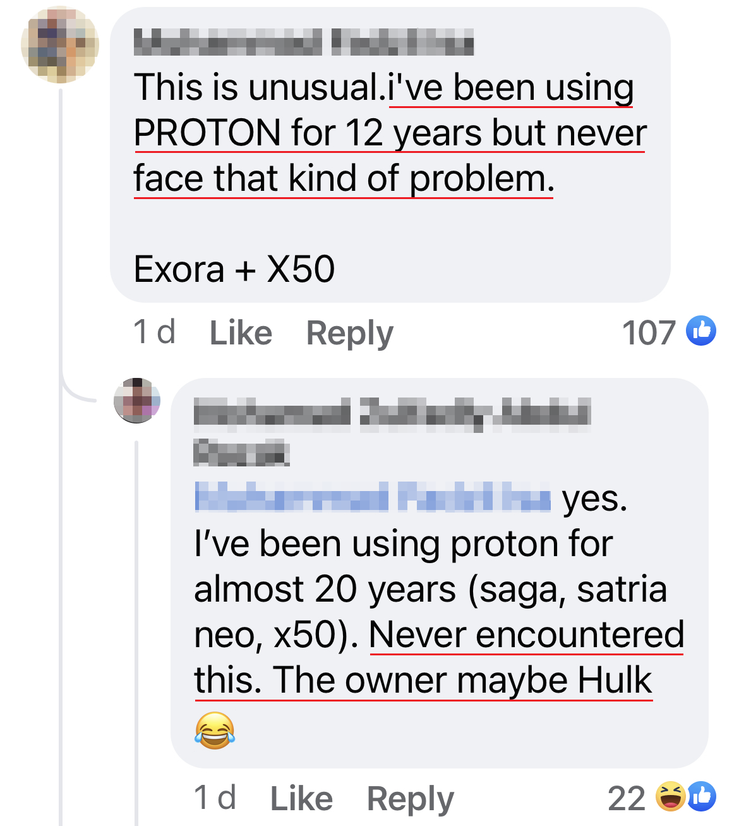View the 22 reactions count
This screenshot has width=739, height=826.
tap(626, 798)
